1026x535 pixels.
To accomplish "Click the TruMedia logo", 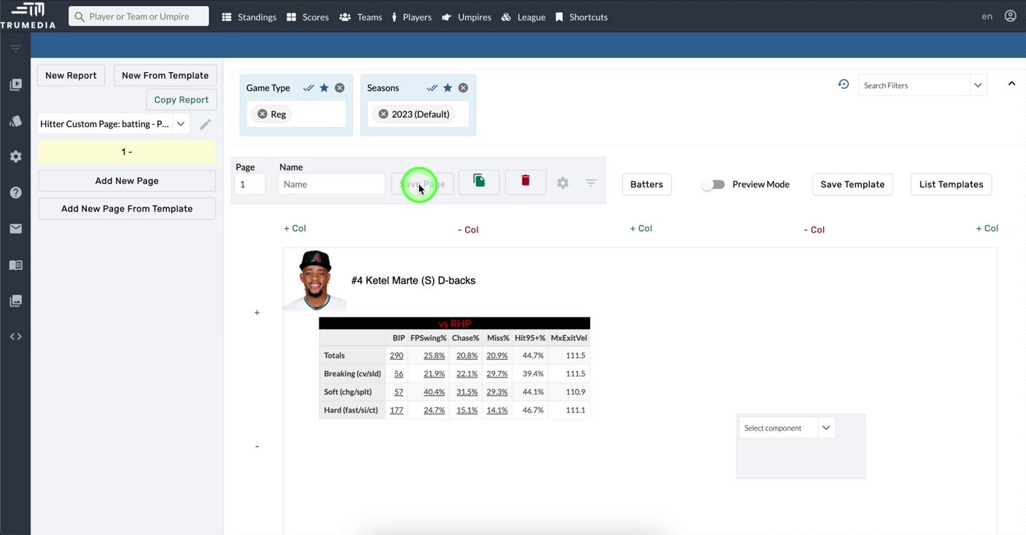I will pyautogui.click(x=28, y=15).
